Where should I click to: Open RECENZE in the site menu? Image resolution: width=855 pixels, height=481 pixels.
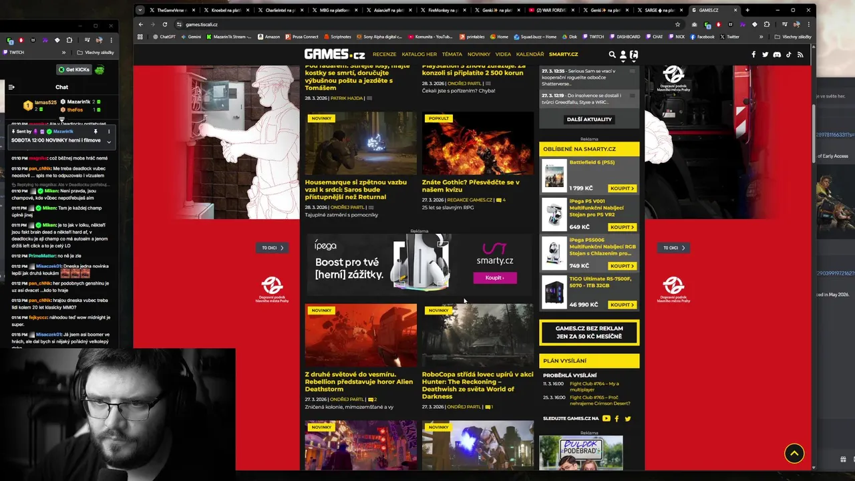point(384,54)
